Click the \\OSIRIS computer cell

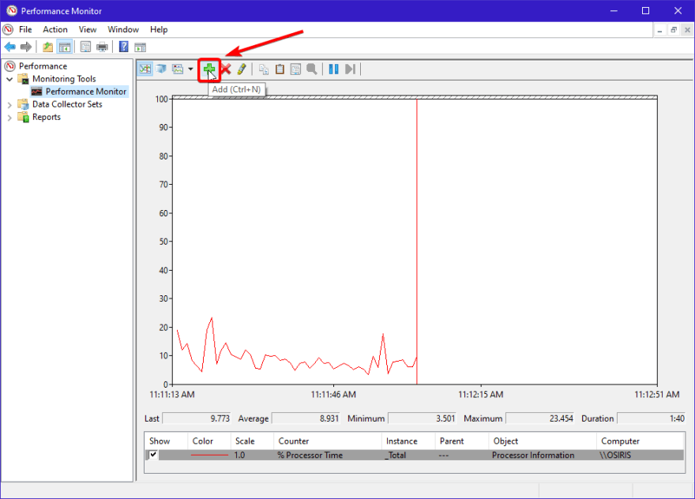click(x=615, y=455)
